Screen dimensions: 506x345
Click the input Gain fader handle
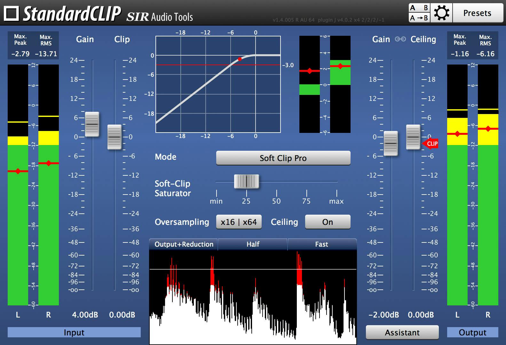coord(92,124)
